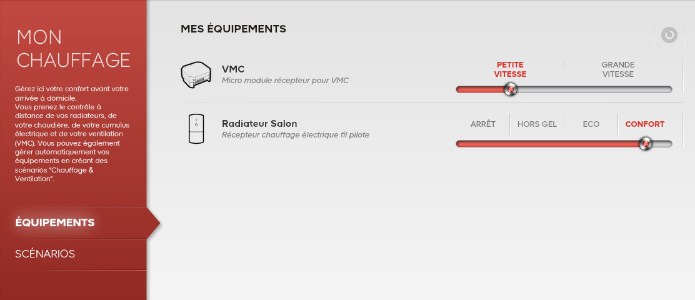
Task: Set Radiateur Salon to Hors Gel
Action: point(537,124)
